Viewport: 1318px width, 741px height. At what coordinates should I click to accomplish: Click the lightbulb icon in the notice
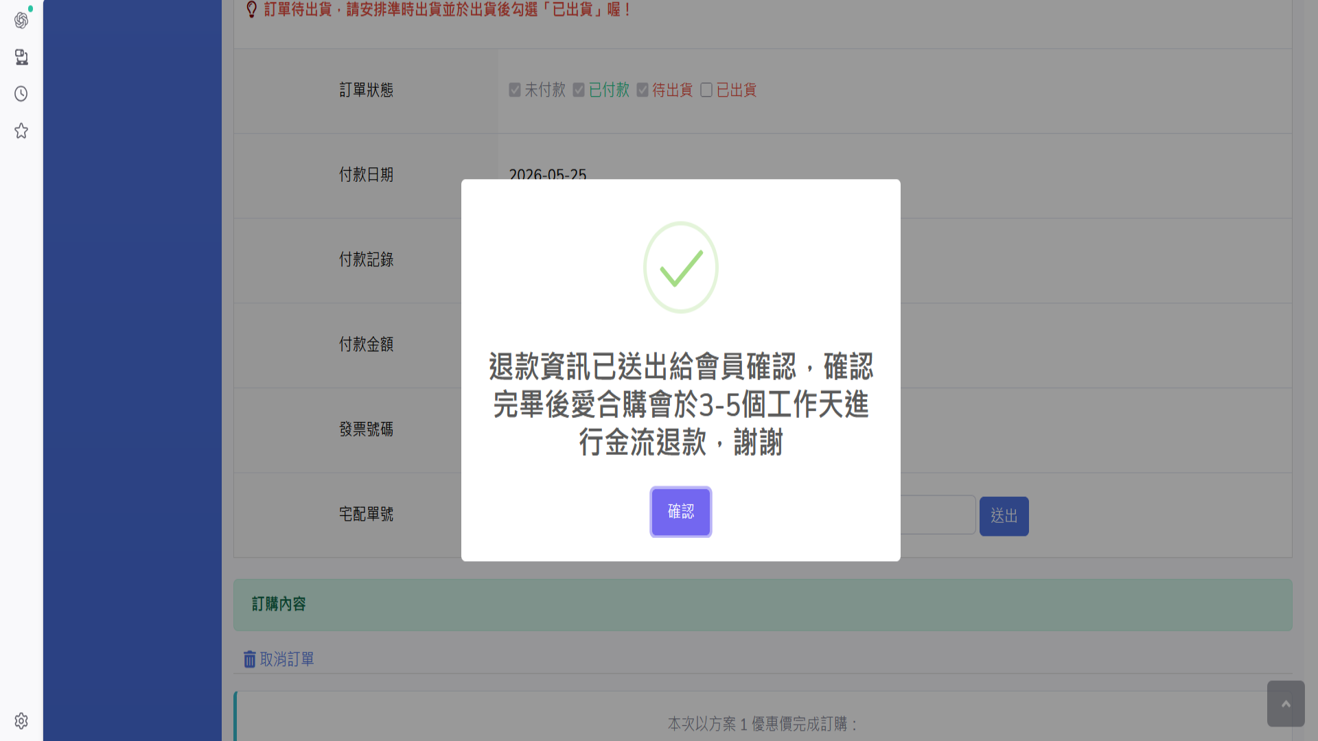point(251,10)
